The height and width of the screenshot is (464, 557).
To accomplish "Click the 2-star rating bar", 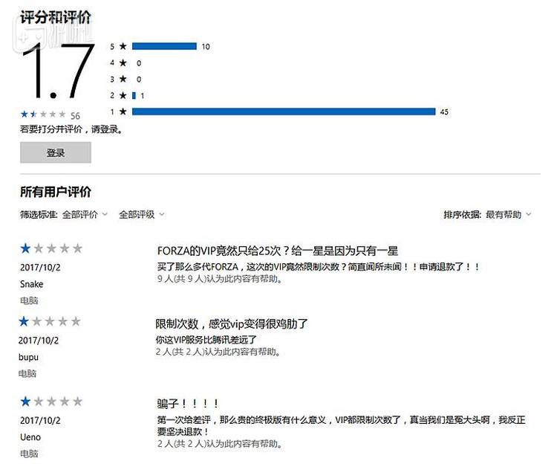I will tap(134, 95).
